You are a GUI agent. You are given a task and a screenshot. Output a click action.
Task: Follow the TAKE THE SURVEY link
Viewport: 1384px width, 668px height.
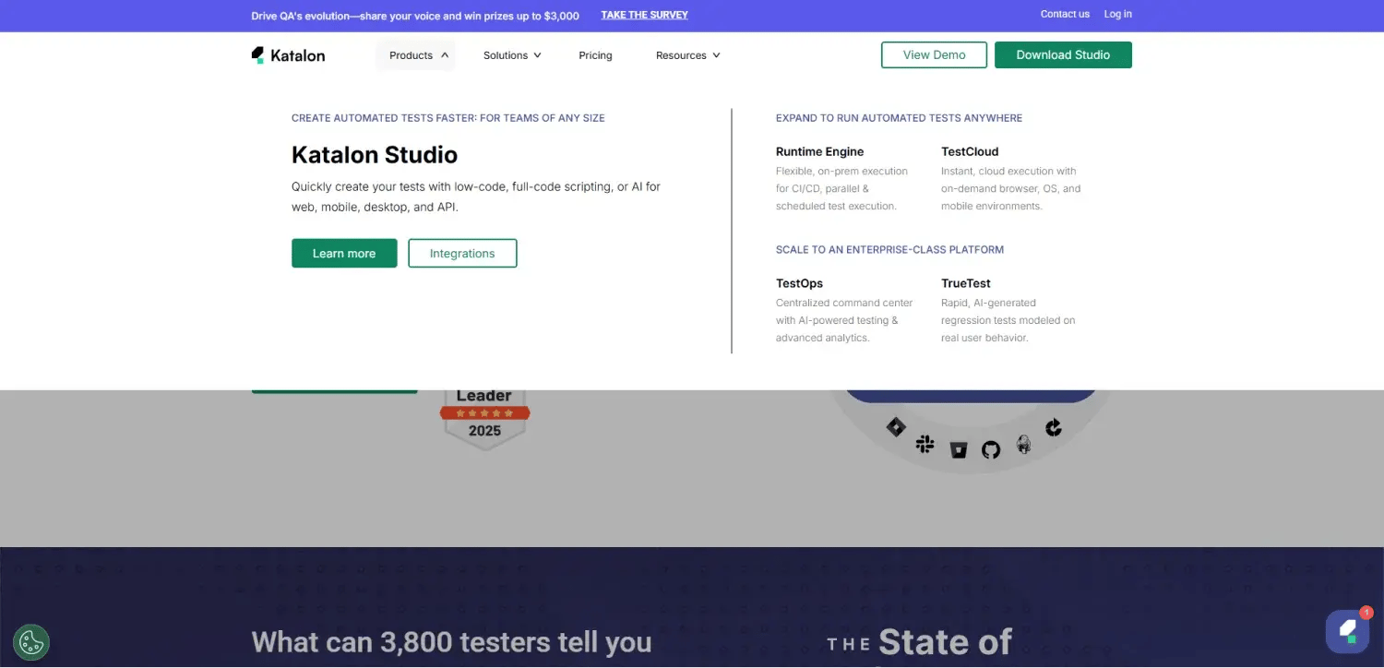coord(644,15)
